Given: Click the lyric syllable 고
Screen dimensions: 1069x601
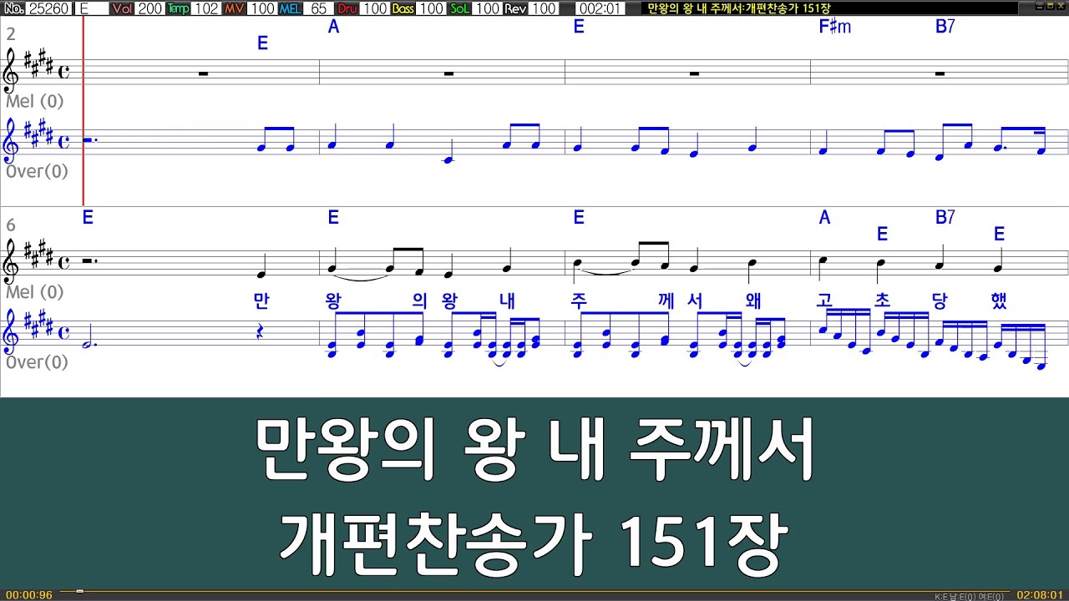Looking at the screenshot, I should click(825, 301).
